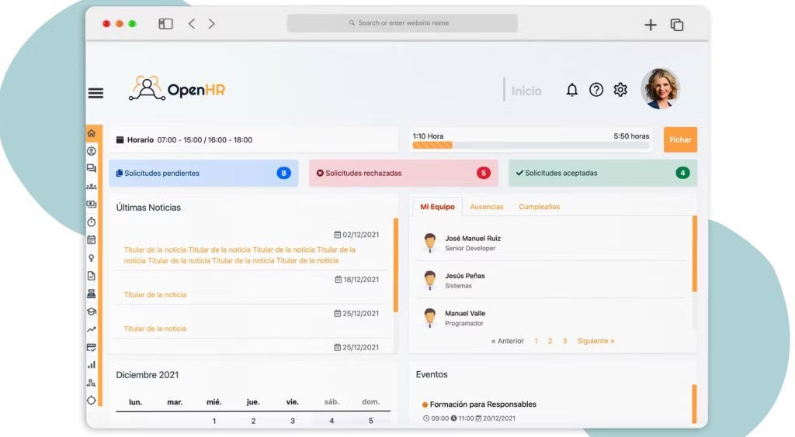The height and width of the screenshot is (437, 795).
Task: Open the chat messages sidebar icon
Action: (92, 168)
